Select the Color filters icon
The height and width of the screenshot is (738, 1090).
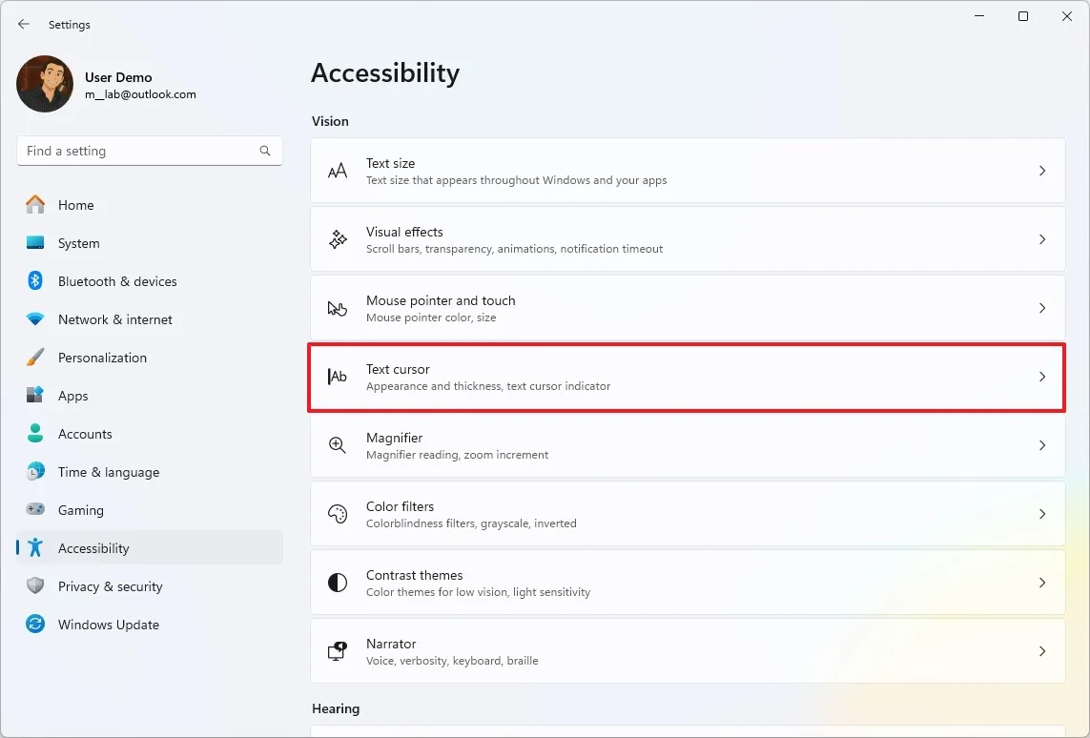pos(337,514)
